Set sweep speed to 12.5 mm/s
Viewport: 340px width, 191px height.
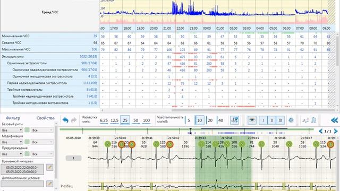tap(114, 120)
